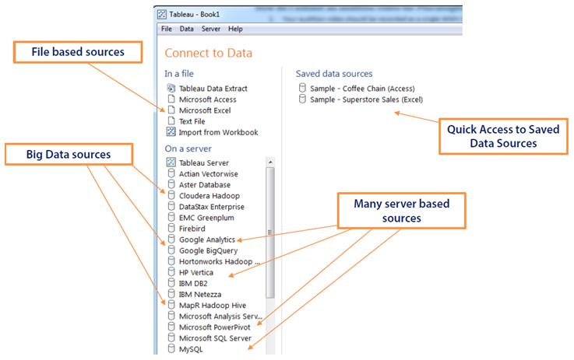Open Sample - Coffee Chain (Access)

362,89
